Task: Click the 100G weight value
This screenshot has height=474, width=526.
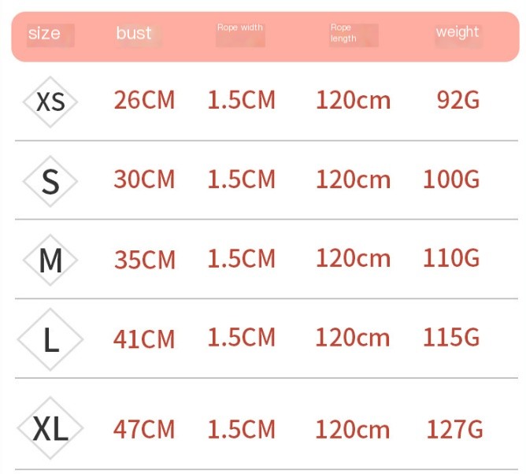Action: 451,179
